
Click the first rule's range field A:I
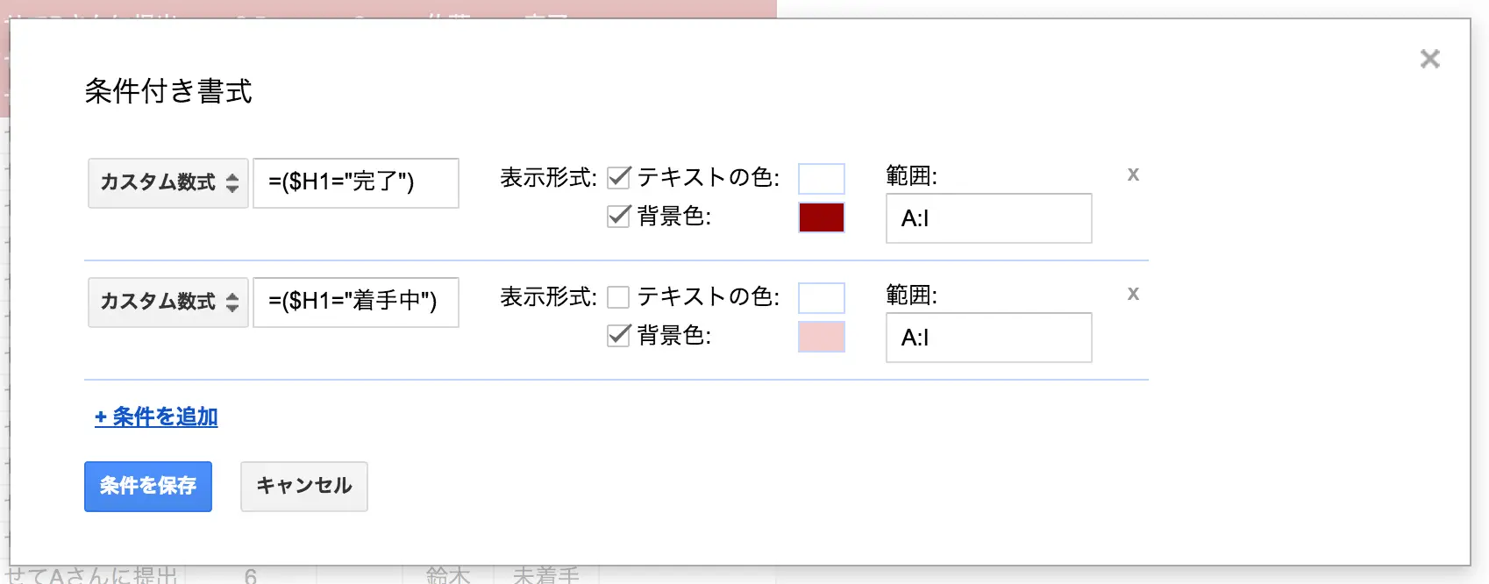(988, 218)
